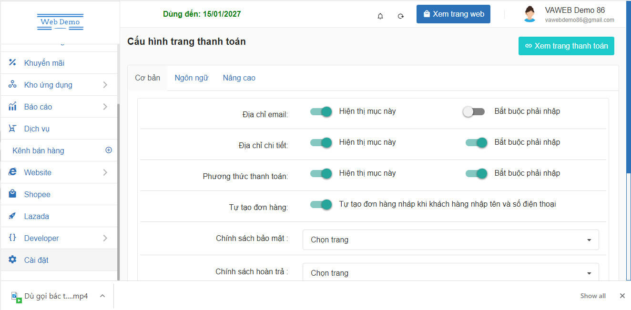The height and width of the screenshot is (310, 631).
Task: Open Chính sách hoàn trả page dropdown
Action: tap(450, 273)
